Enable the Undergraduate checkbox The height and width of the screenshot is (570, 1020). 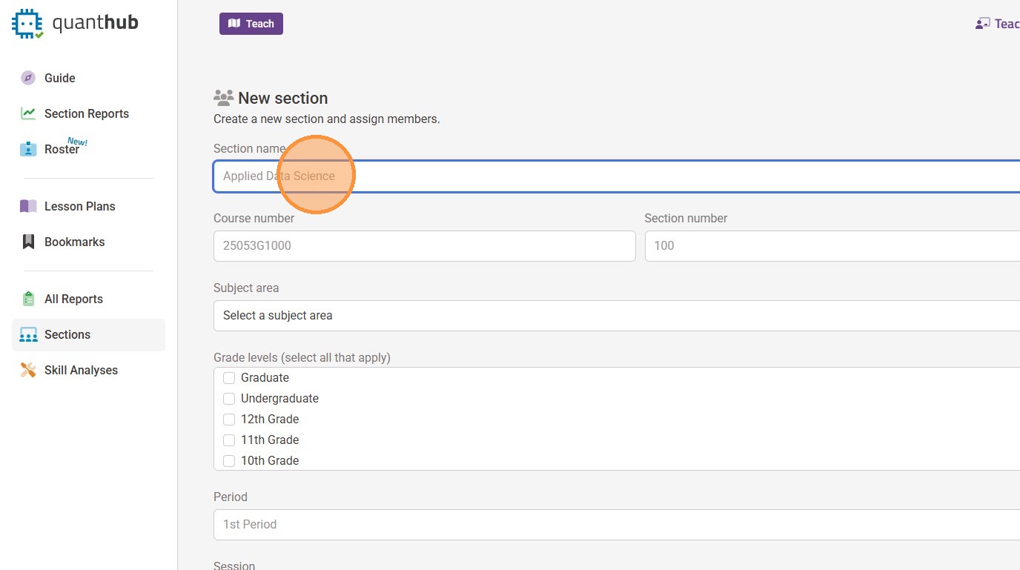(x=229, y=399)
